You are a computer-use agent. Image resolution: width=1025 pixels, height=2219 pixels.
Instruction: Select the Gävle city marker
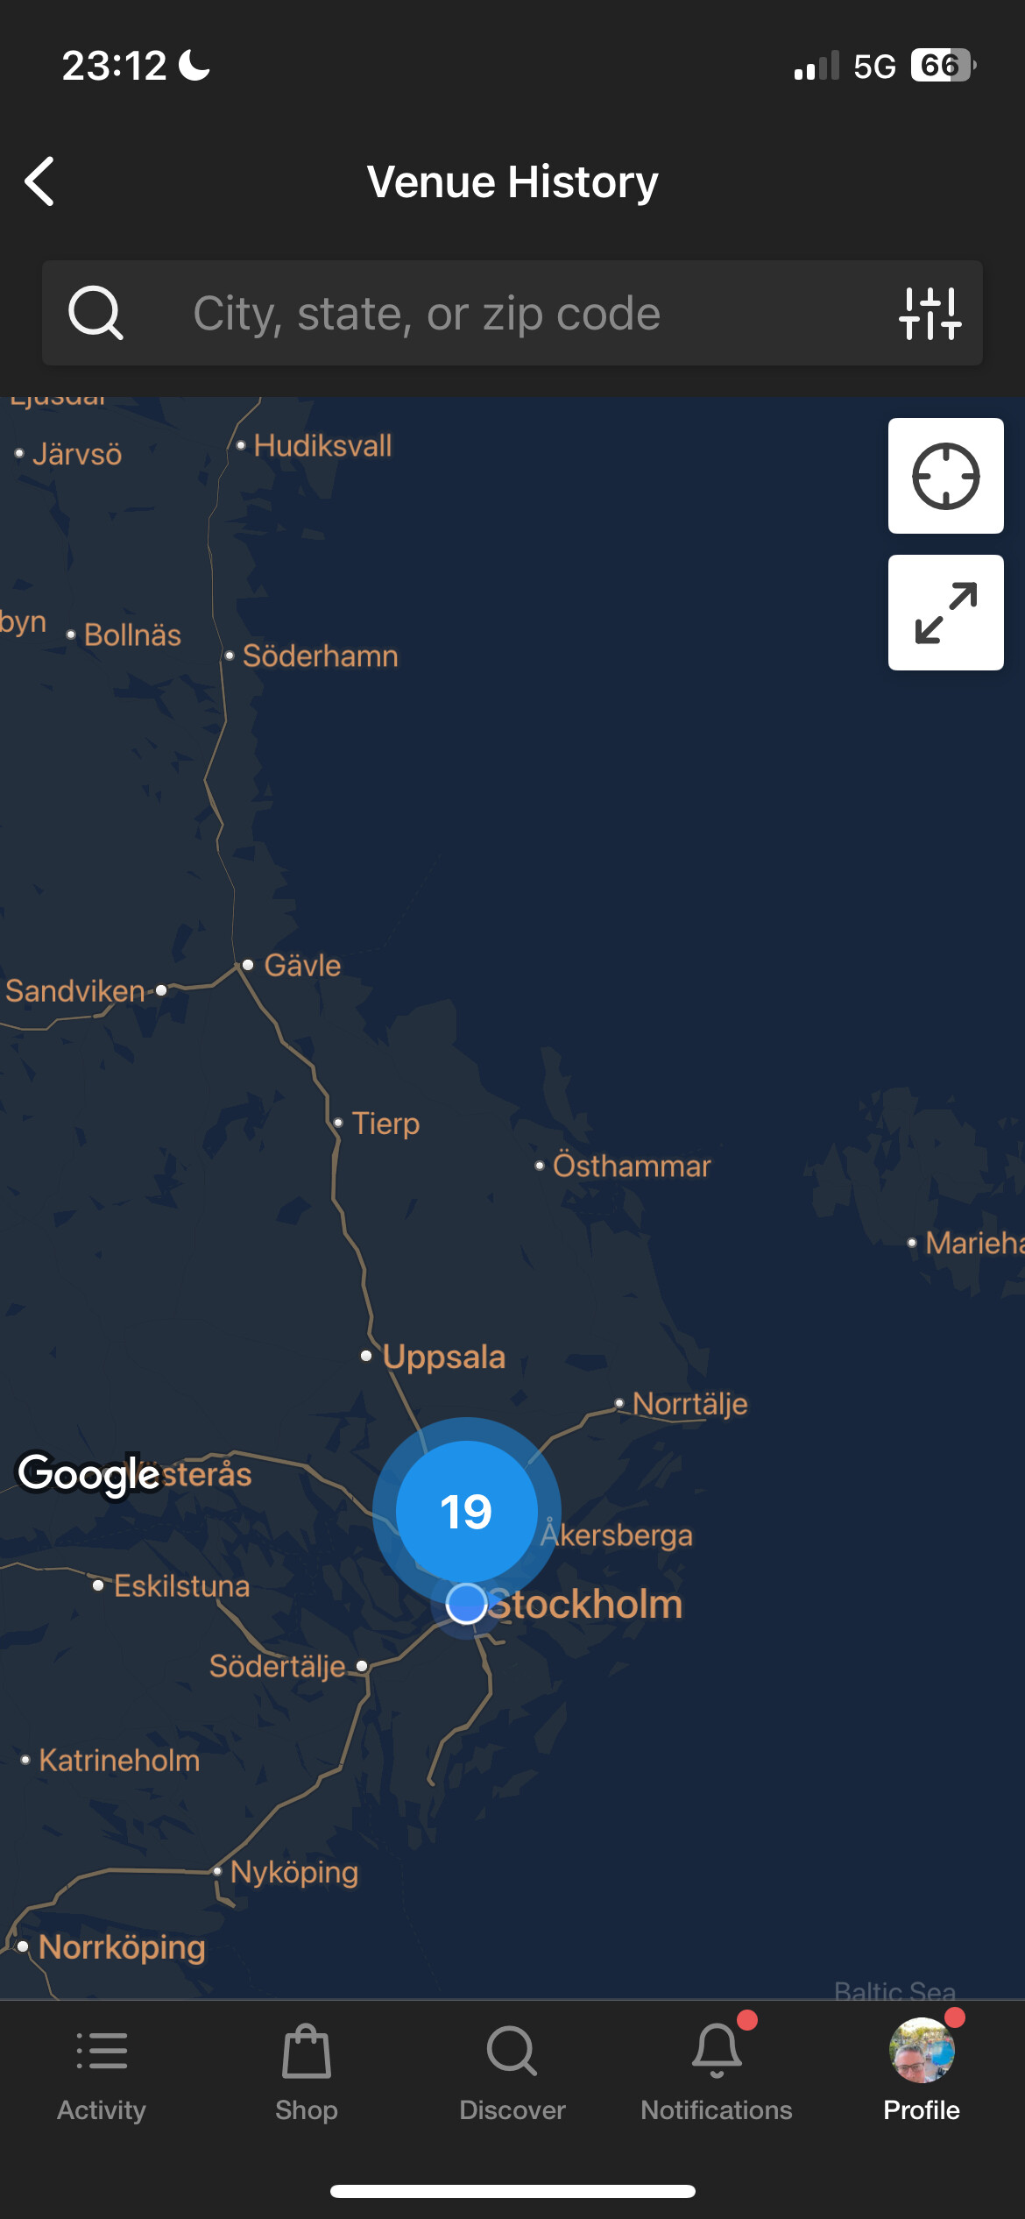248,965
